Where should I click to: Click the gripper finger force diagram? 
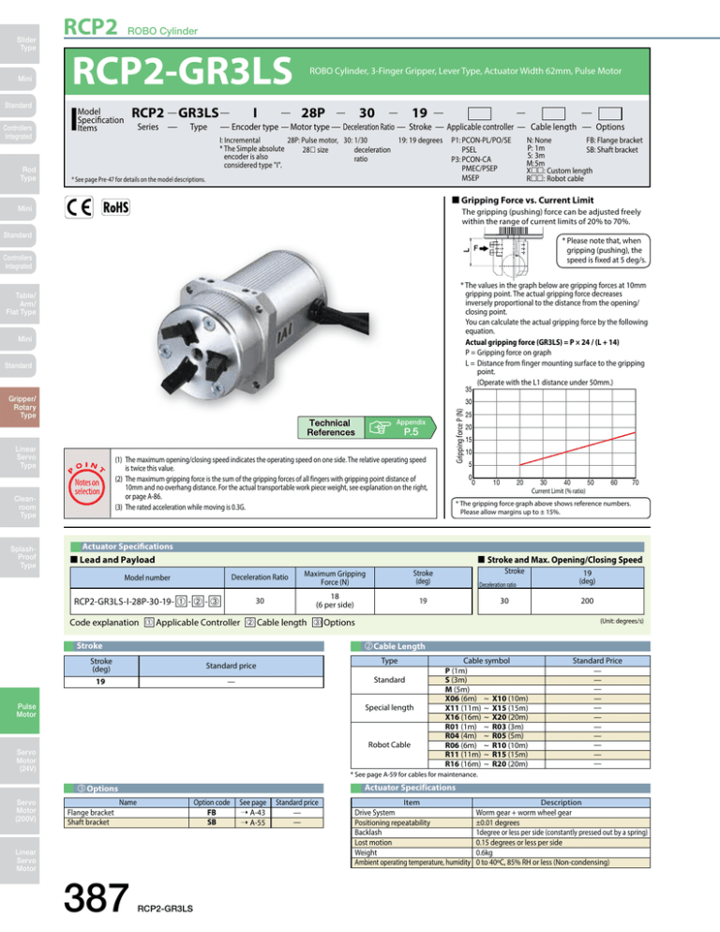tap(503, 251)
